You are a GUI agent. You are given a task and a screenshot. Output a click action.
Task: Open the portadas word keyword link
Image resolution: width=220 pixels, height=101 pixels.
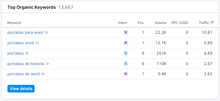[x=21, y=43]
